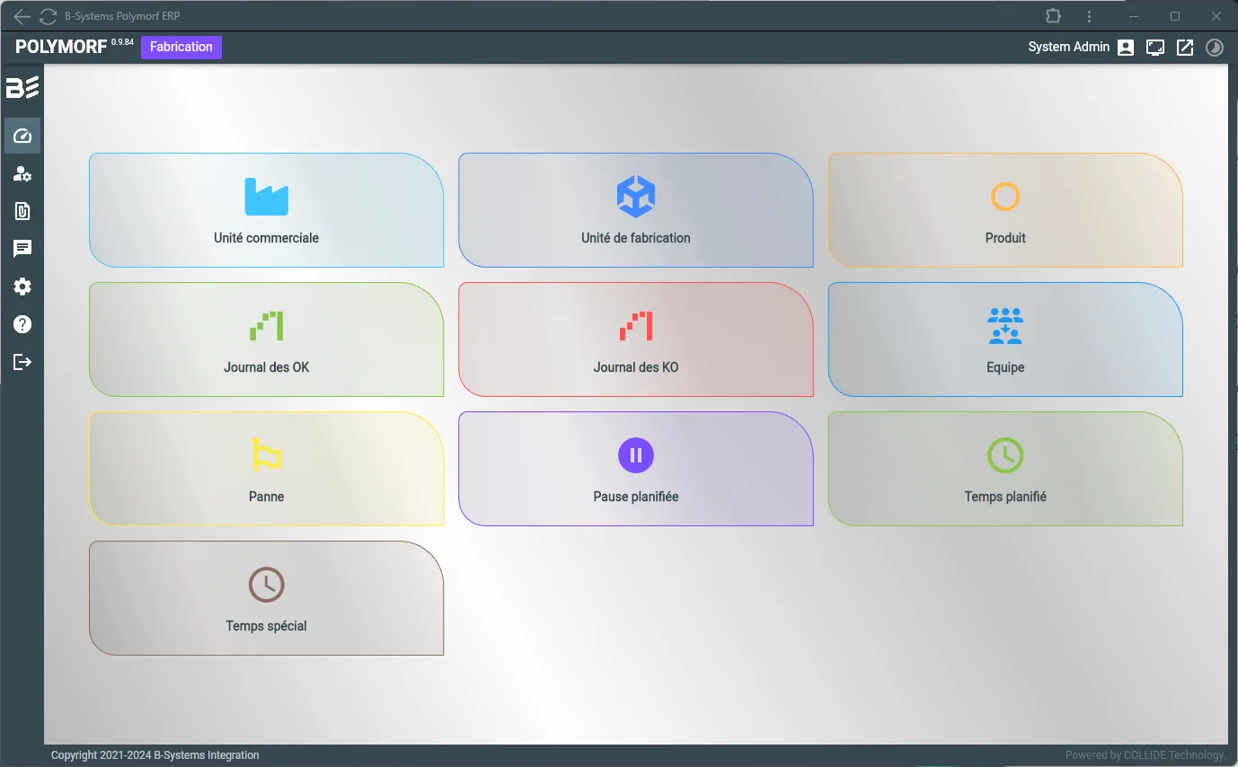Open the Produit card
Image resolution: width=1238 pixels, height=767 pixels.
1005,210
